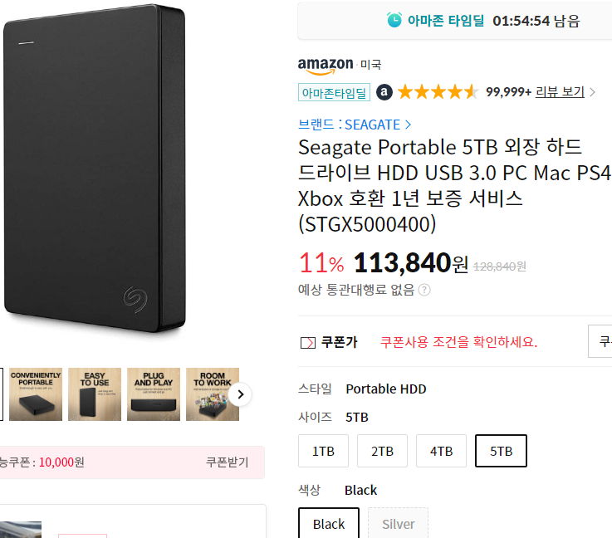Click the customs fee help question-mark icon

point(424,290)
